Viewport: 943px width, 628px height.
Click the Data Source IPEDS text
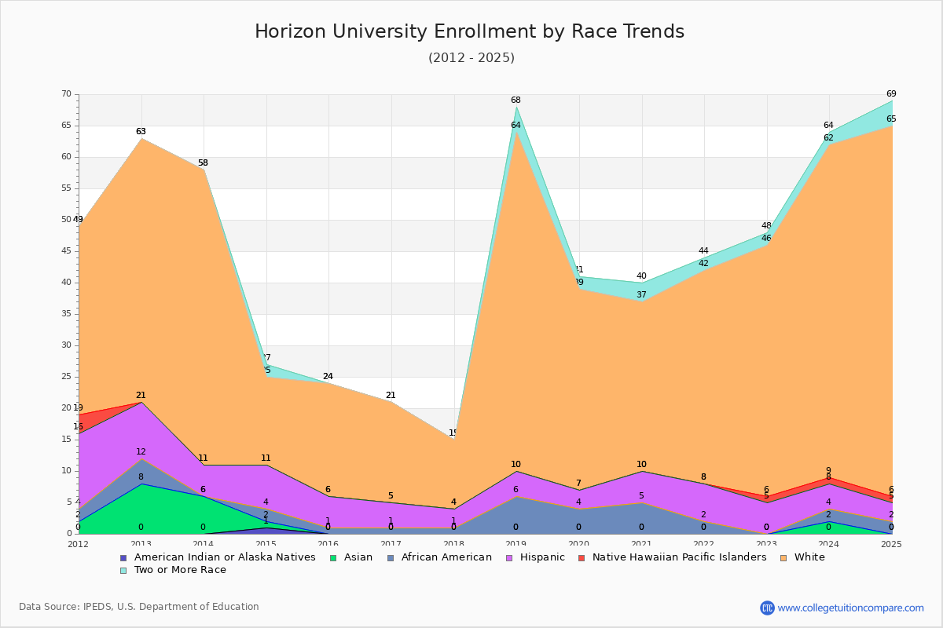[139, 607]
